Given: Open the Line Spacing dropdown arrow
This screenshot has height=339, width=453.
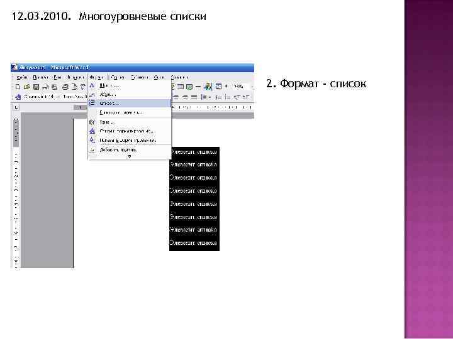Looking at the screenshot, I should [210, 97].
